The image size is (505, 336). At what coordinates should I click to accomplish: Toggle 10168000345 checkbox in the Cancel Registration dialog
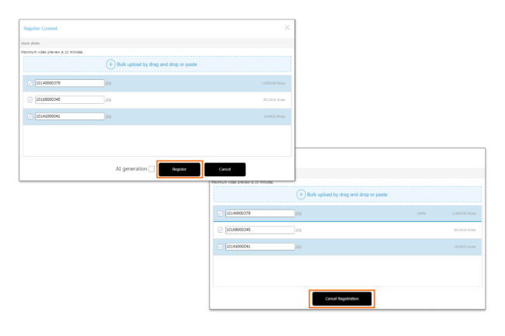pos(221,230)
